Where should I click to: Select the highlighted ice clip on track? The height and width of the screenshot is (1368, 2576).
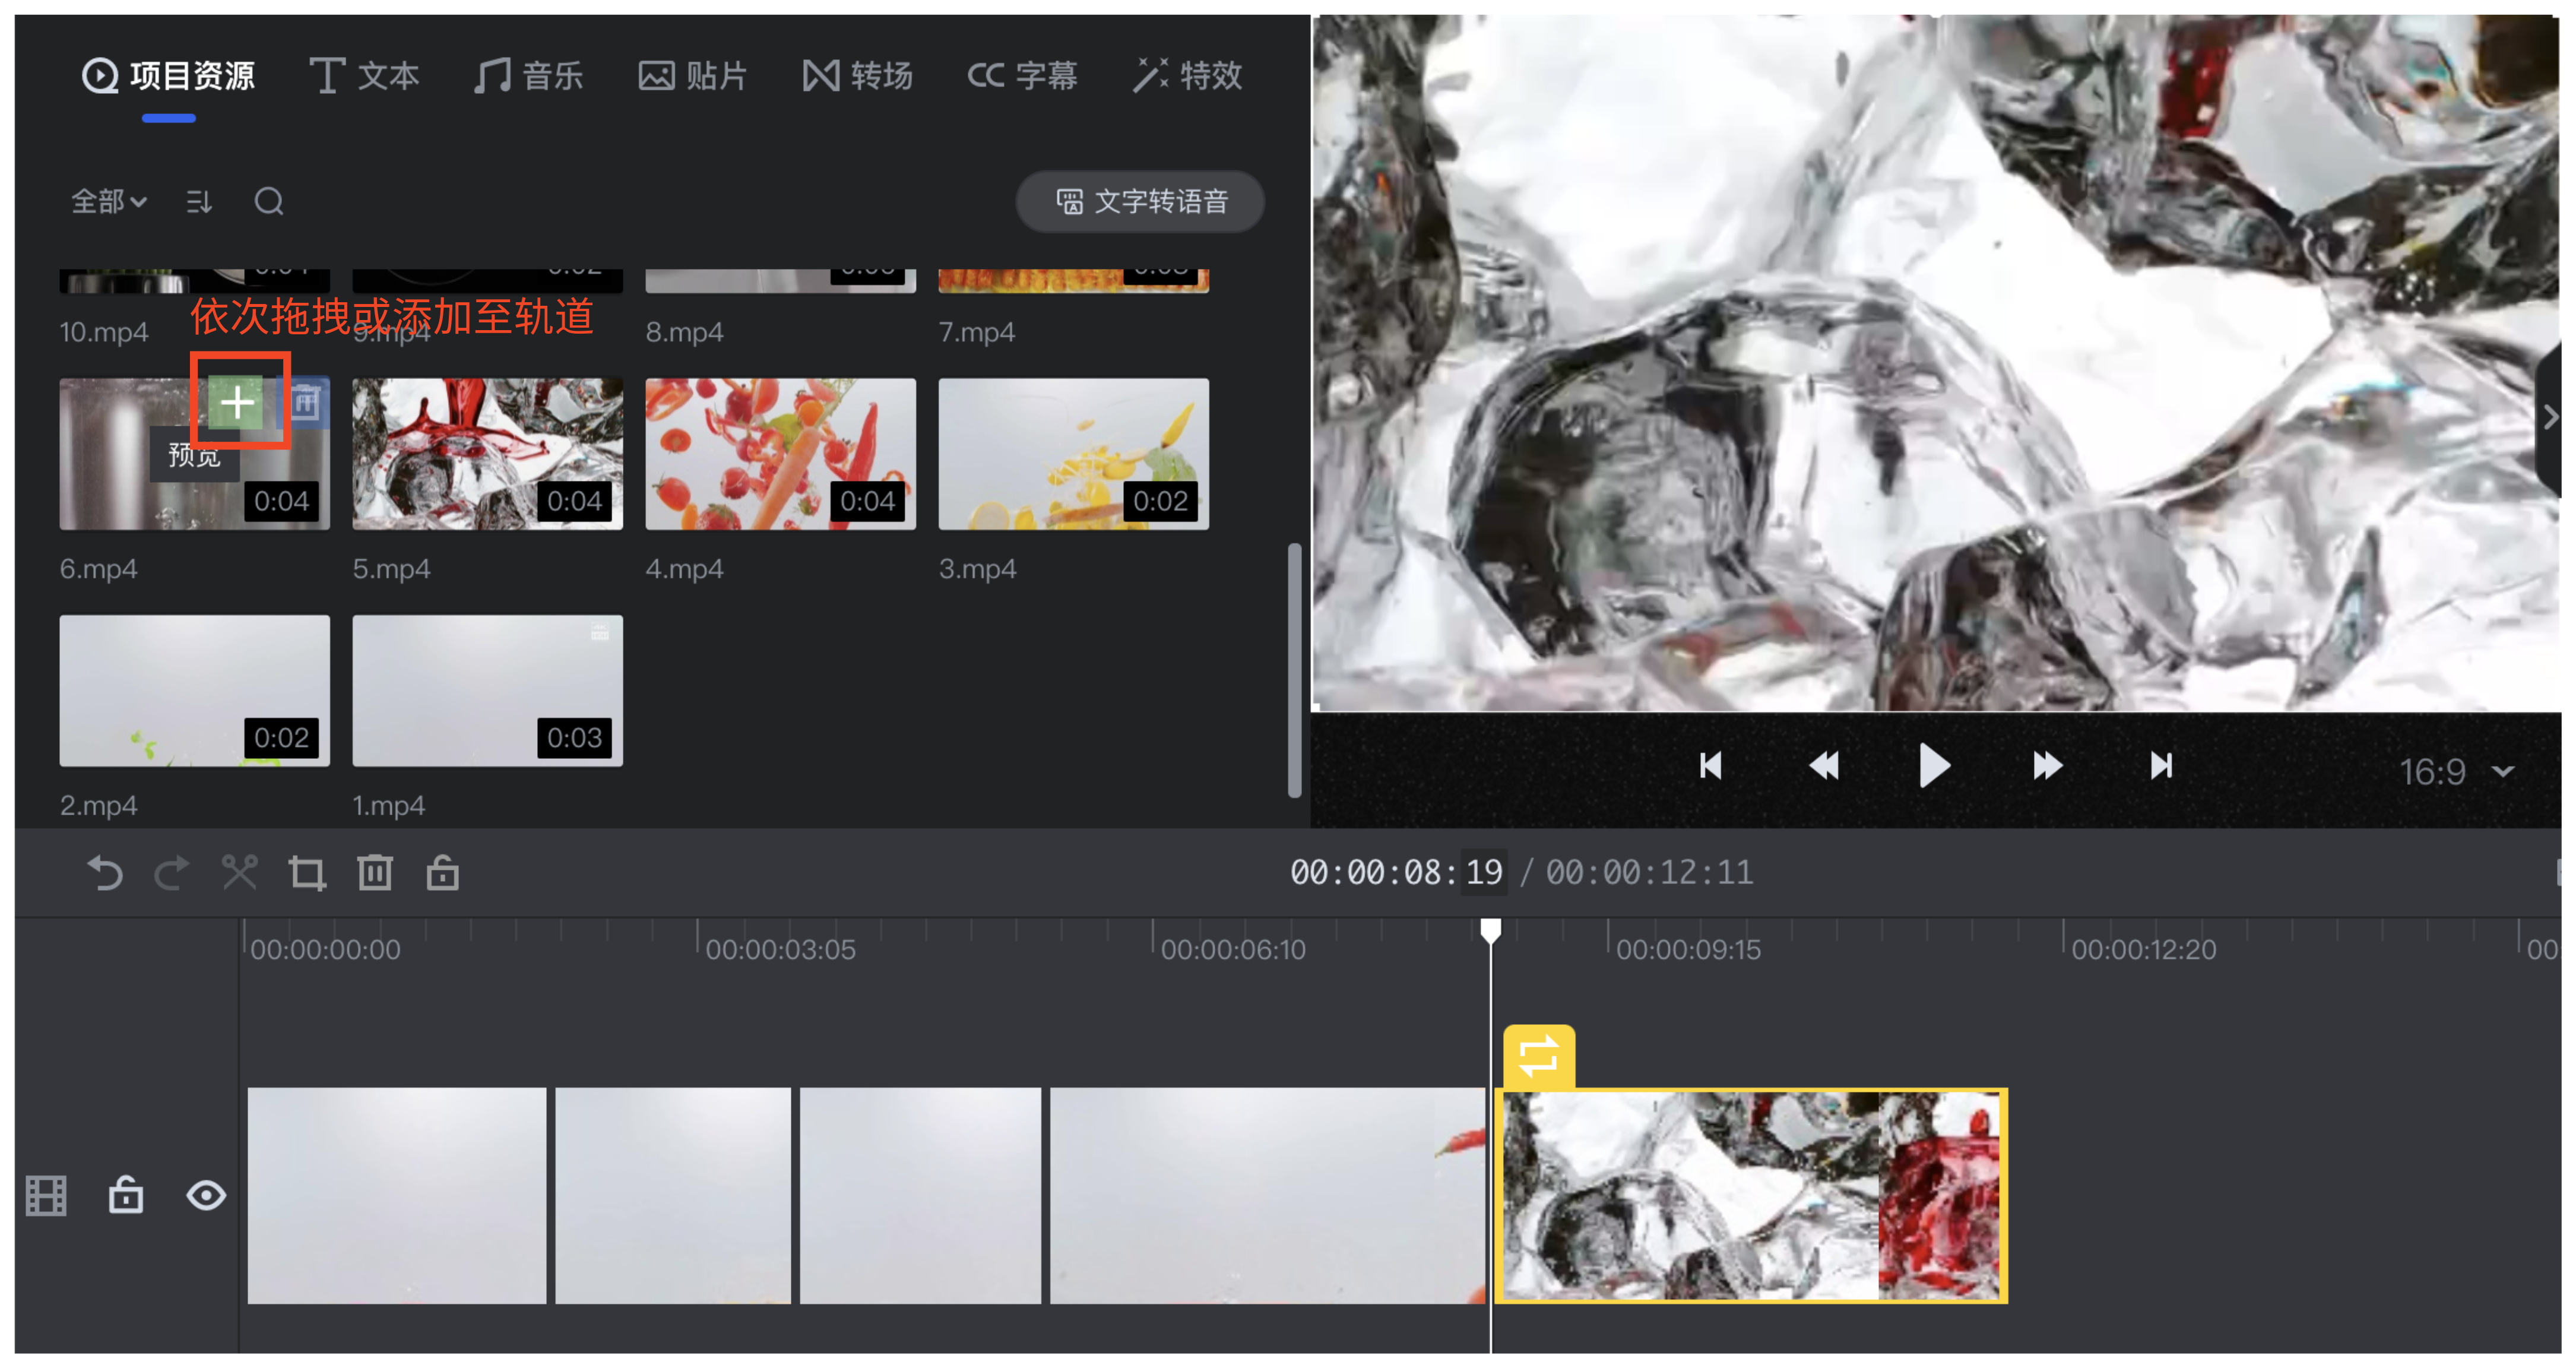tap(1750, 1195)
